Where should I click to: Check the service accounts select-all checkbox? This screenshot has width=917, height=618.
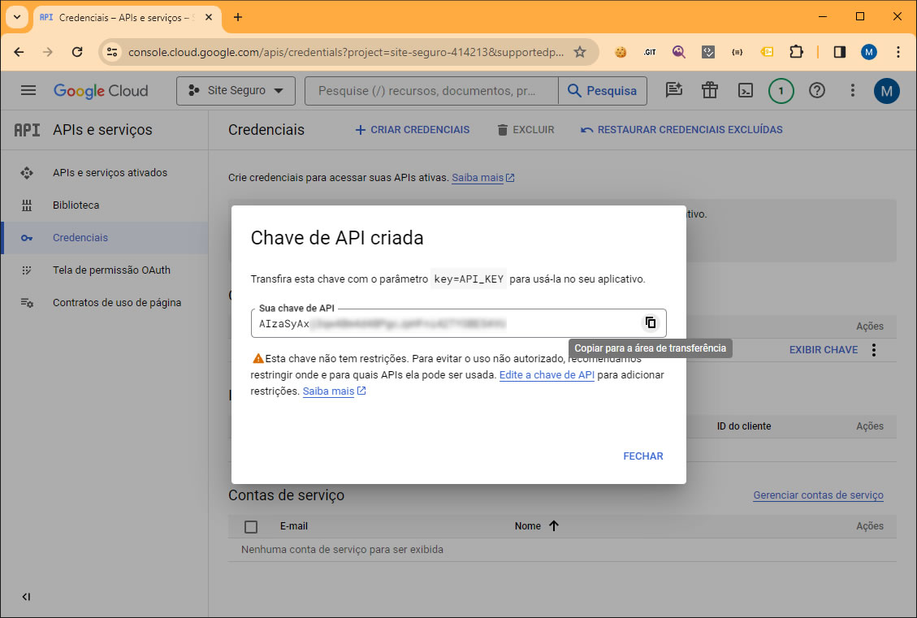[251, 526]
